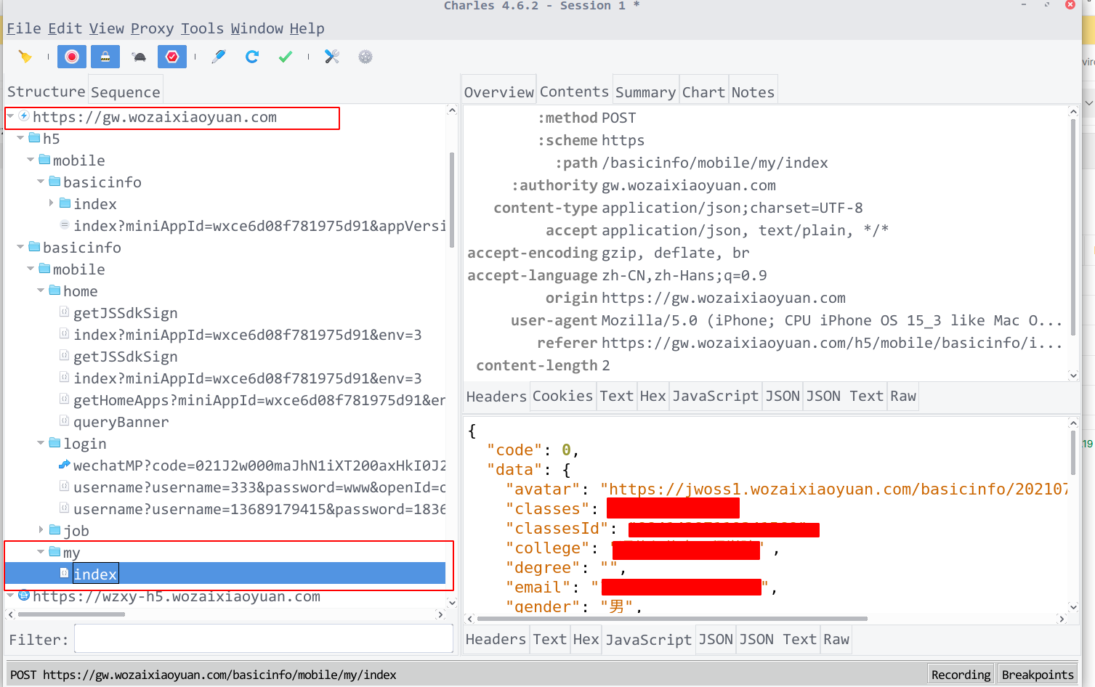Click the response body horizontal scrollbar
The width and height of the screenshot is (1095, 687).
pos(671,619)
